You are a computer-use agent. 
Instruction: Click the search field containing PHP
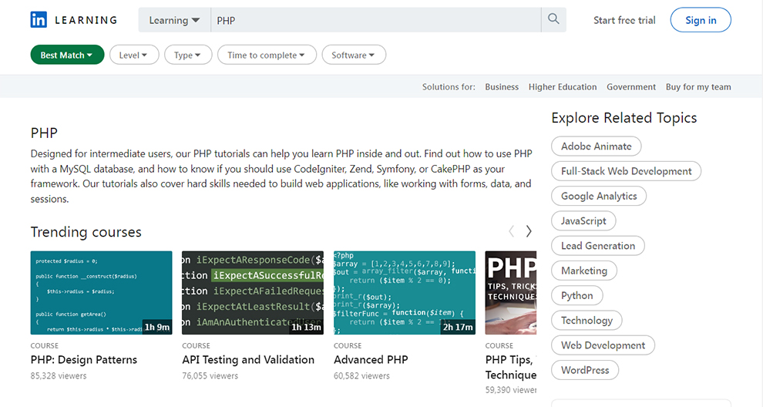coord(375,20)
